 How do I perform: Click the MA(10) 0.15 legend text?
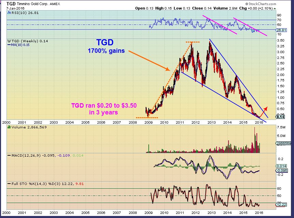click(x=20, y=45)
